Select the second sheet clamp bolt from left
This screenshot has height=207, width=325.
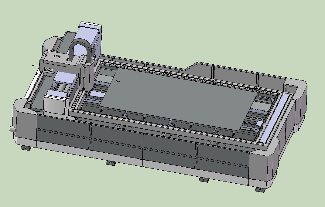pyautogui.click(x=144, y=118)
